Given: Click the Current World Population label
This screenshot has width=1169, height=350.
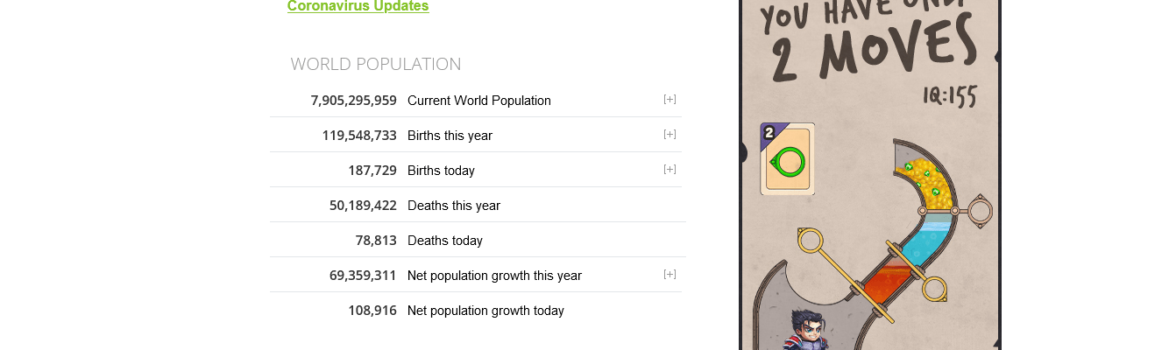Looking at the screenshot, I should pos(478,101).
